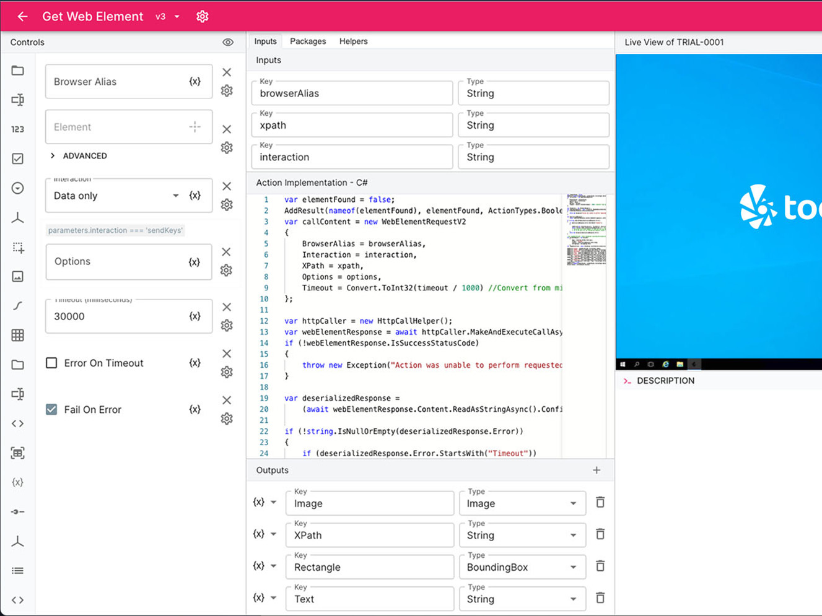Open Fail On Error settings gear

click(x=227, y=419)
